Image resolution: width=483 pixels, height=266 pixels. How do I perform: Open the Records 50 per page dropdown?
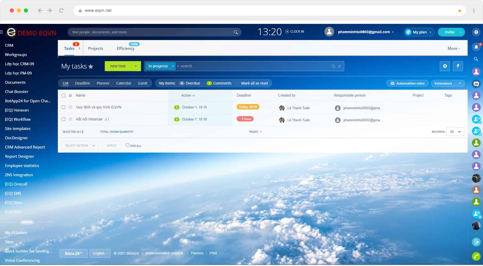click(x=455, y=132)
